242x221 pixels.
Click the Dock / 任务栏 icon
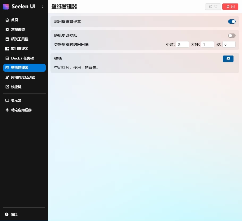(x=7, y=58)
